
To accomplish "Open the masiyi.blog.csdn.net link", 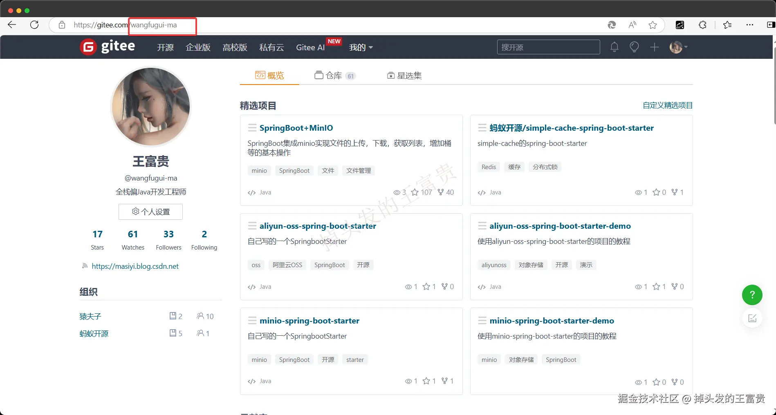I will click(135, 266).
